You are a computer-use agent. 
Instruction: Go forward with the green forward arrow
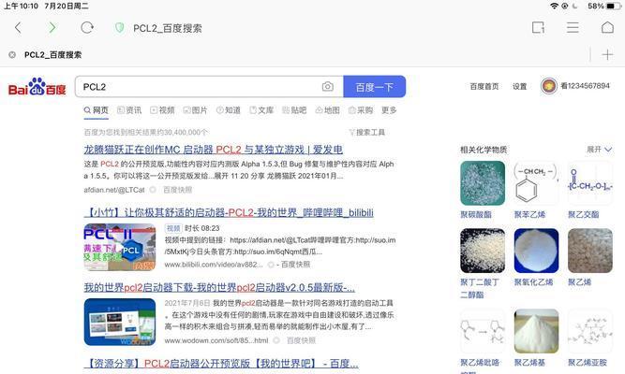click(52, 27)
